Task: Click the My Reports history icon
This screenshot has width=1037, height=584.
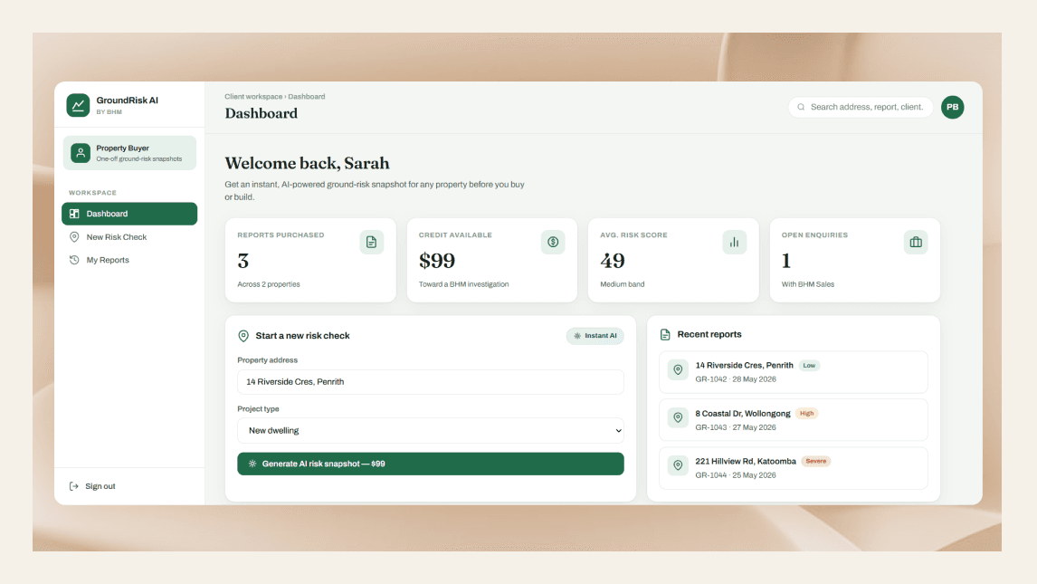Action: (x=74, y=260)
